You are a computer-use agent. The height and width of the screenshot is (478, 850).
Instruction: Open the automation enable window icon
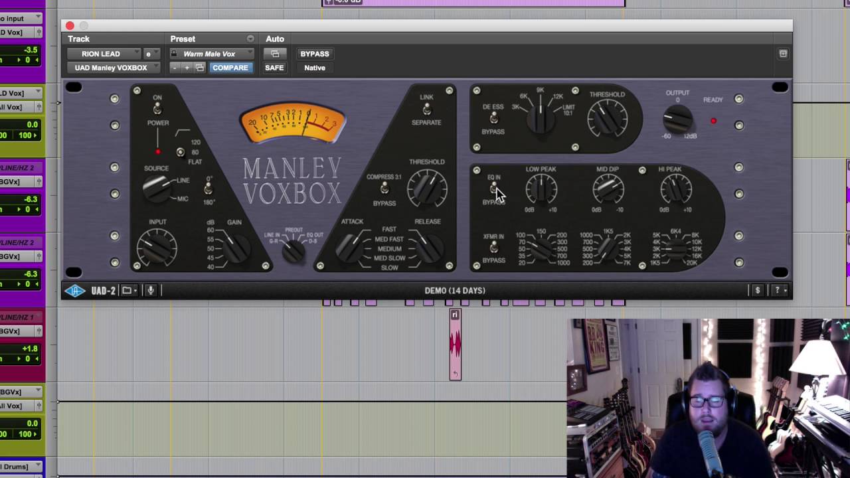[275, 54]
